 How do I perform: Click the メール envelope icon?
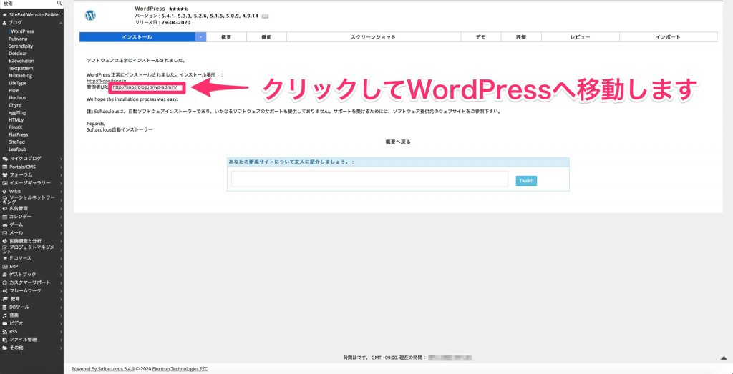(5, 232)
